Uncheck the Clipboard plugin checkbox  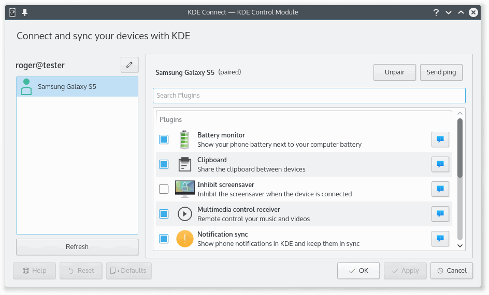(164, 164)
